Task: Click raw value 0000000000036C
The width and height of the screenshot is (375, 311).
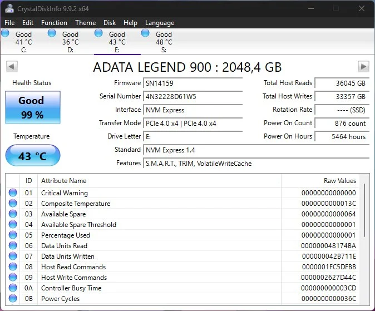Action: [x=329, y=299]
